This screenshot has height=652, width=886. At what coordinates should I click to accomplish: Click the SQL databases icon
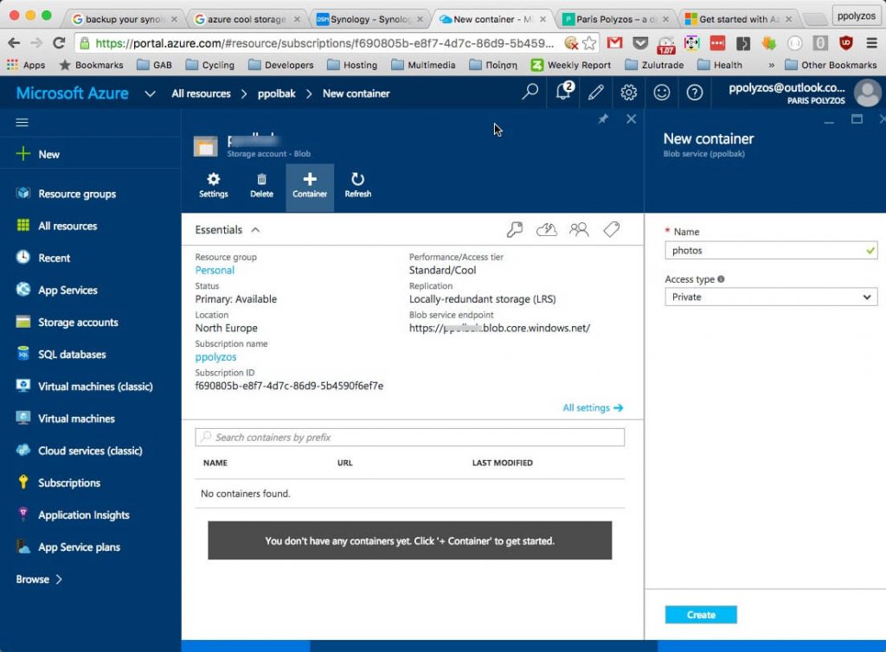point(23,354)
